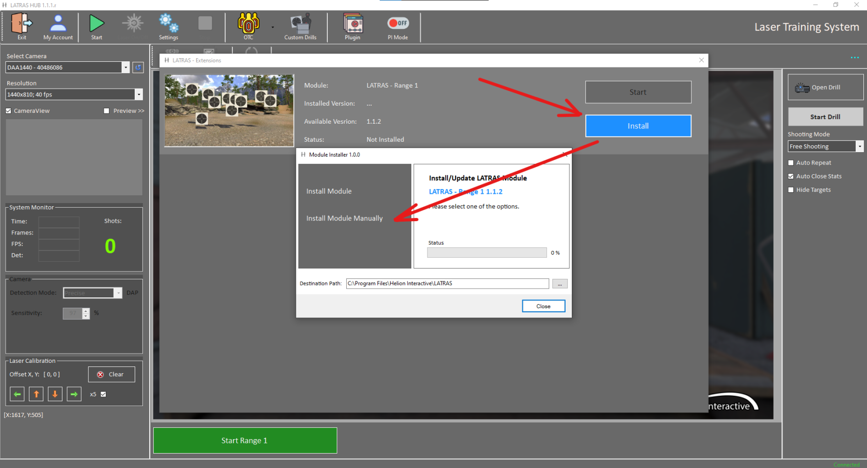Enable the Hide Targets checkbox
This screenshot has height=468, width=867.
click(x=791, y=190)
